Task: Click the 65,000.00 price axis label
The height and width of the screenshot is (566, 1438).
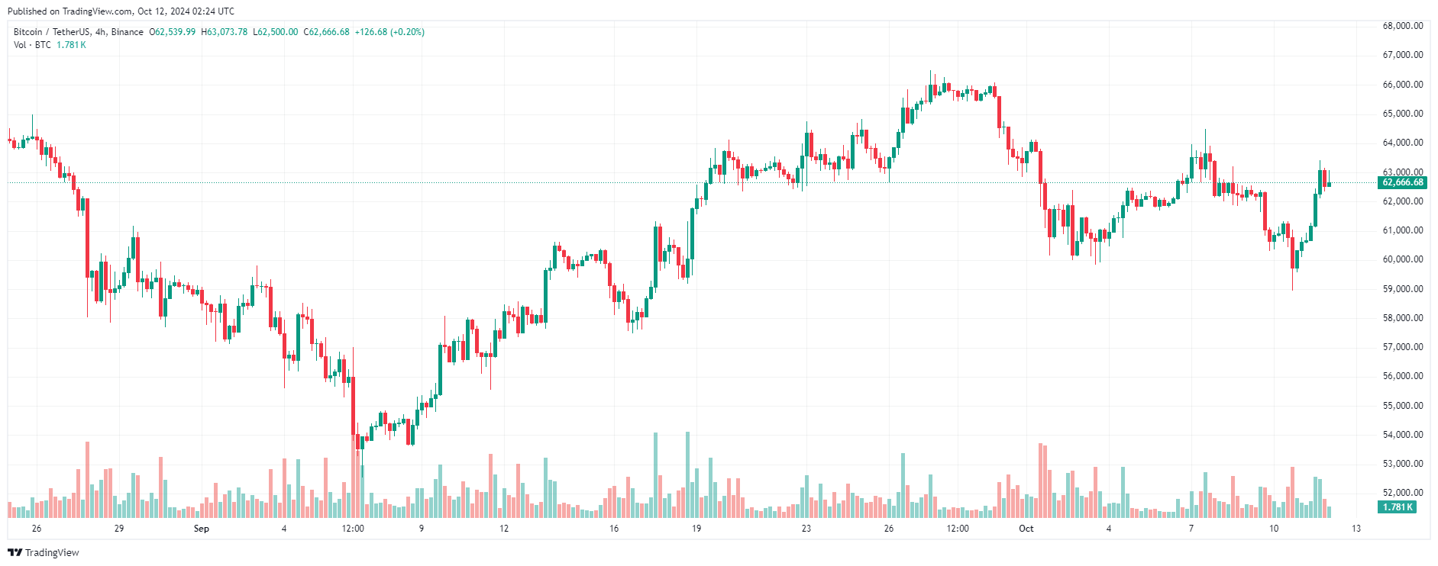Action: (1403, 114)
